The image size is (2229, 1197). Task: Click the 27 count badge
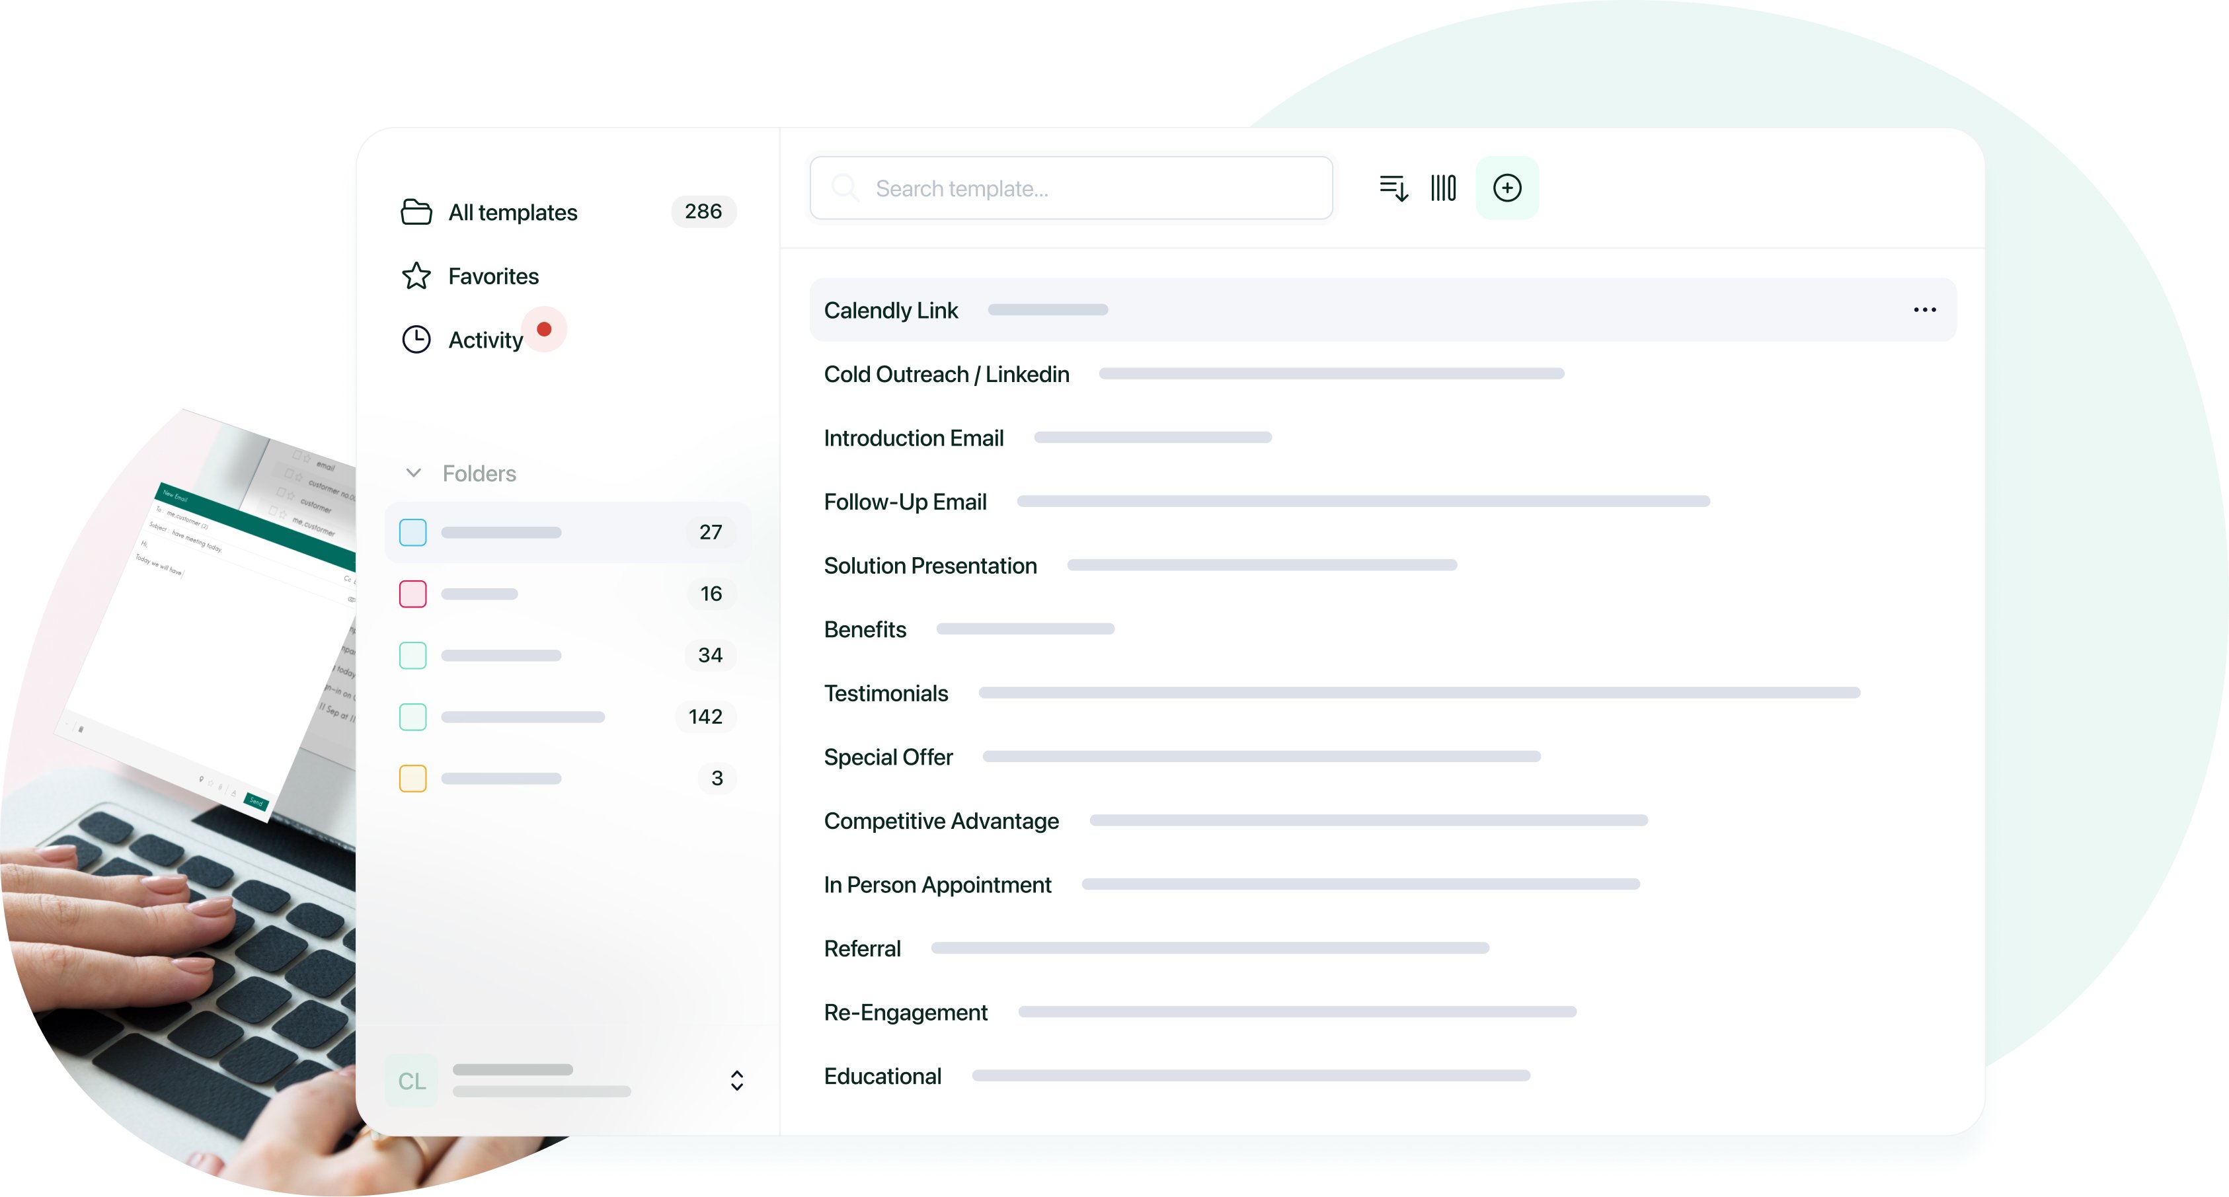pyautogui.click(x=711, y=532)
